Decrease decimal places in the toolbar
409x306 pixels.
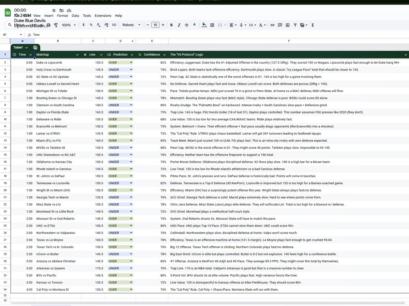tap(99, 25)
